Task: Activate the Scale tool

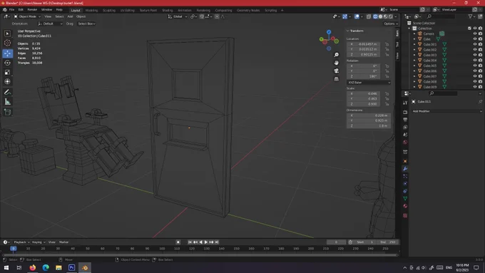Action: [7, 72]
